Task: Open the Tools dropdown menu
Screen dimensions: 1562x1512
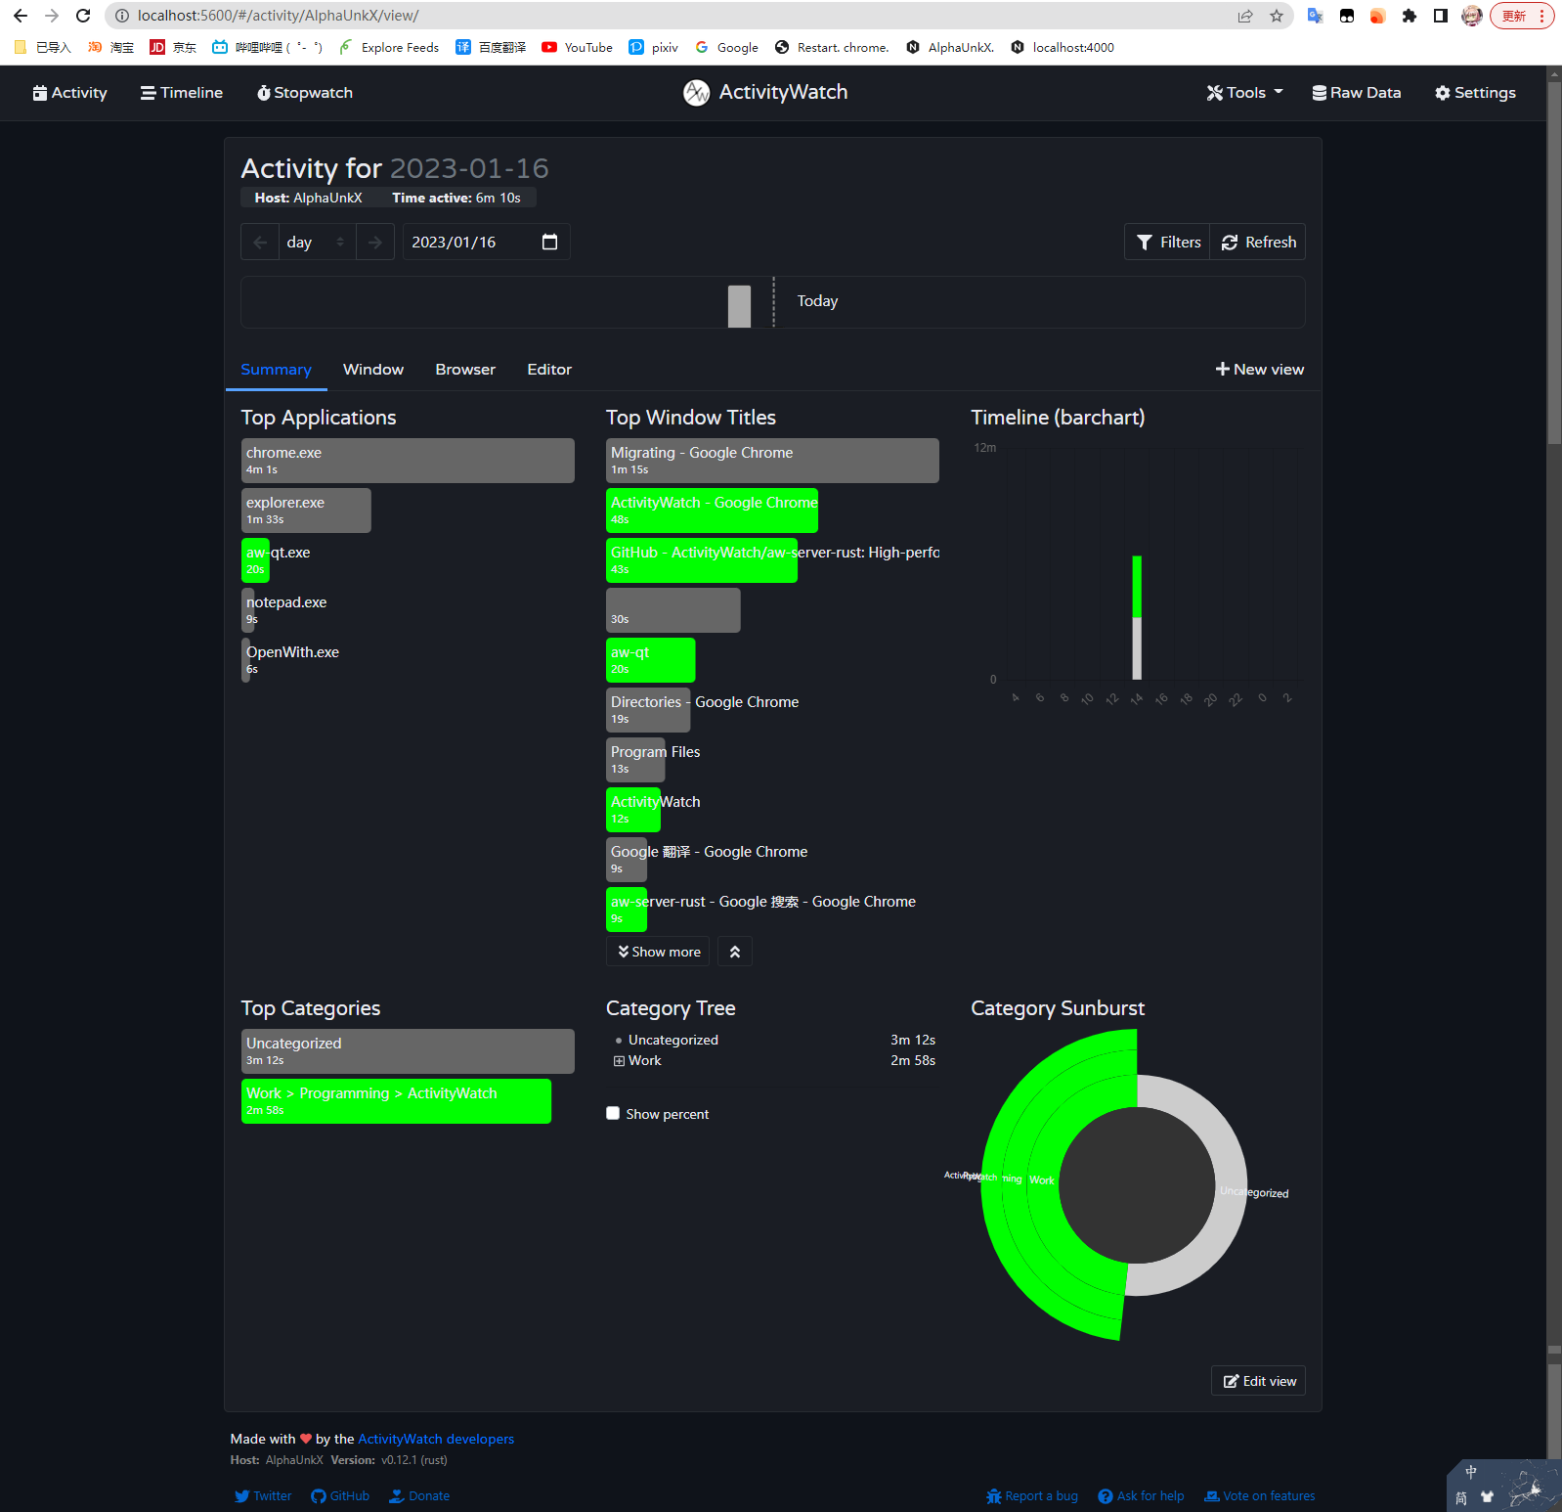Action: [1244, 93]
